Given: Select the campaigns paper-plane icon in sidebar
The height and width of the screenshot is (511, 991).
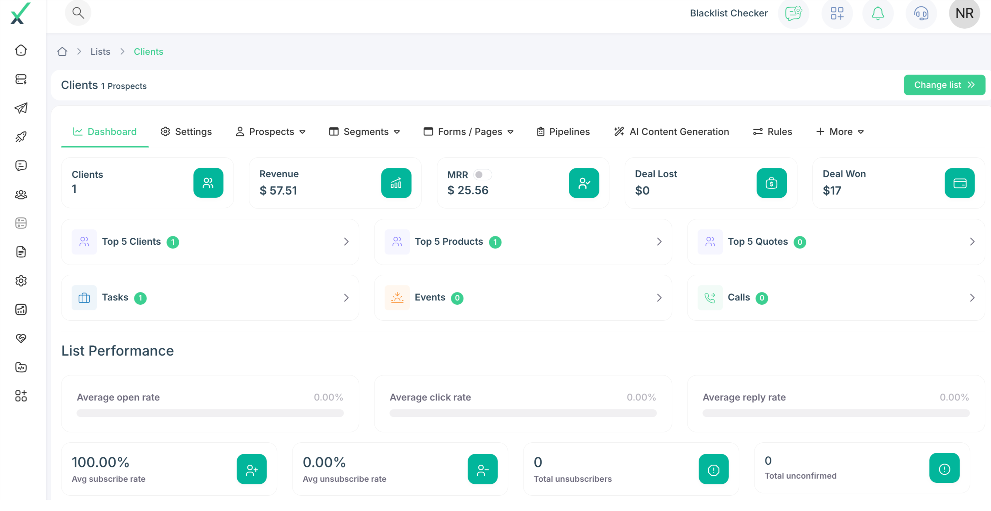Looking at the screenshot, I should pos(21,108).
